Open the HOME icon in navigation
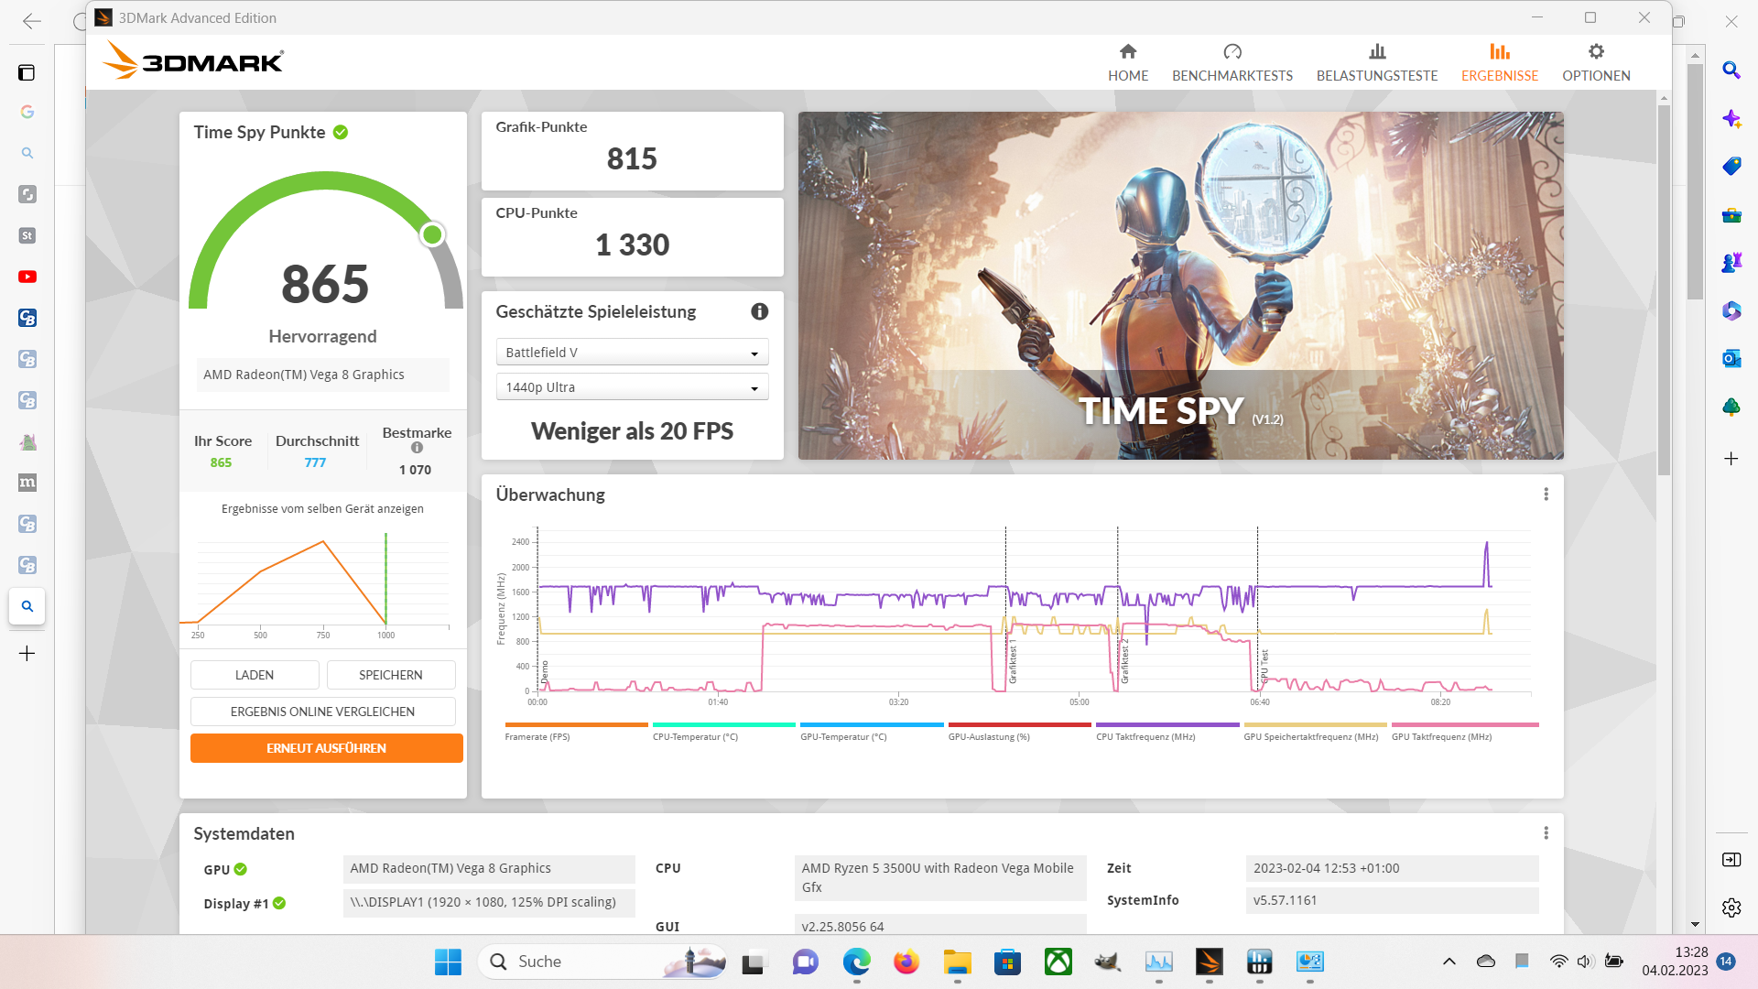 [1127, 52]
